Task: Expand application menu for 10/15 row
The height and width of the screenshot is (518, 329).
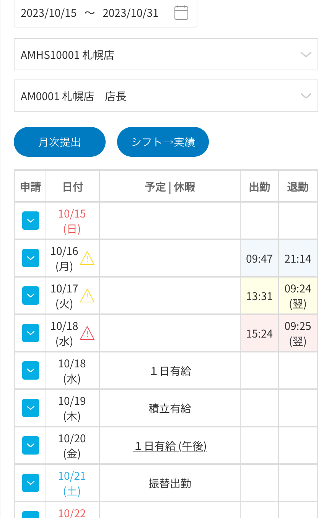Action: pyautogui.click(x=31, y=221)
